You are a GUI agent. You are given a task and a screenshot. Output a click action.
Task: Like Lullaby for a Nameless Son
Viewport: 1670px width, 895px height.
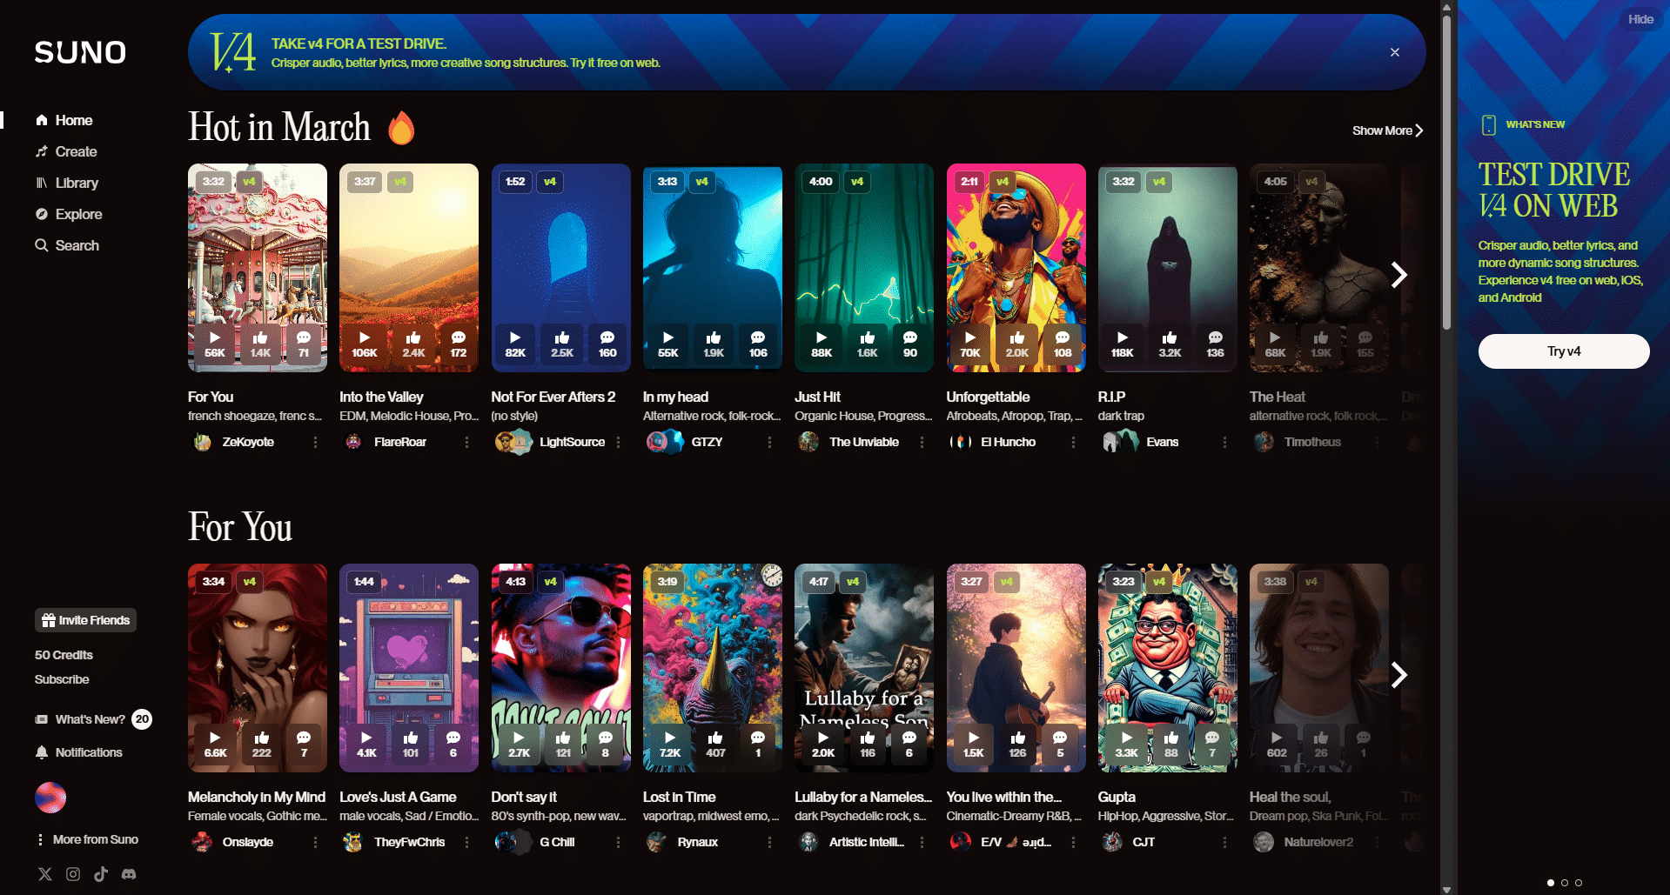pyautogui.click(x=868, y=745)
